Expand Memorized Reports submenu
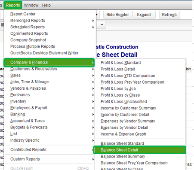This screenshot has height=170, width=194. click(x=50, y=21)
